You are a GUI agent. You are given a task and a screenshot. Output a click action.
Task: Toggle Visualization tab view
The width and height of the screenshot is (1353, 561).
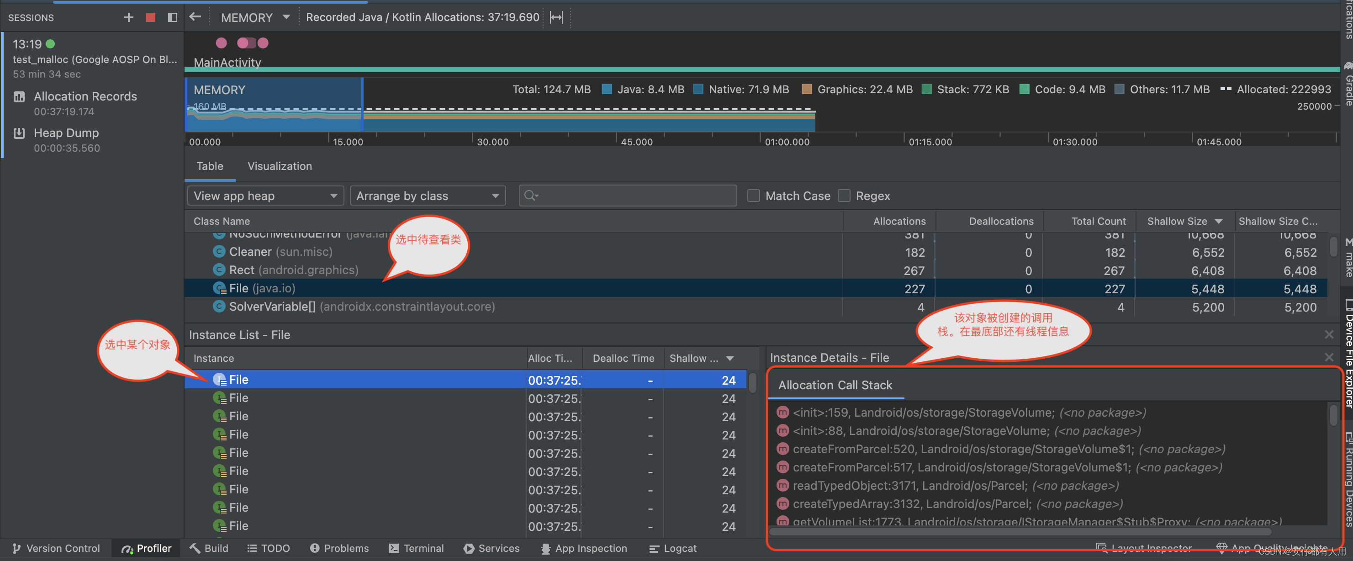click(280, 165)
